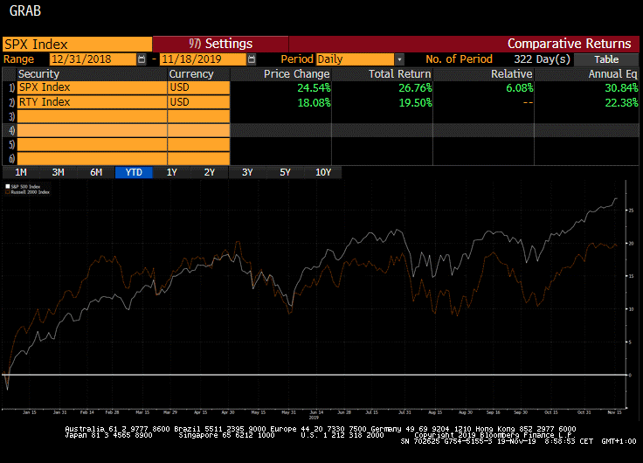Switch chart to 1Y range
Image resolution: width=643 pixels, height=463 pixels.
172,172
